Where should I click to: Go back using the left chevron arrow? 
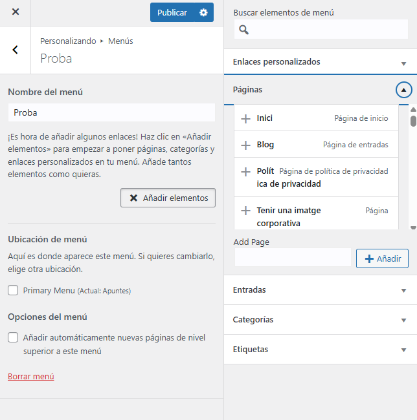16,50
